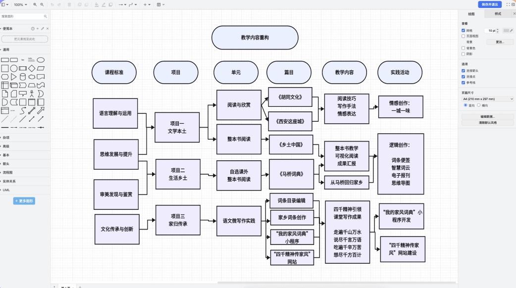This screenshot has width=516, height=288.
Task: Open the A4 page size dropdown
Action: [x=488, y=99]
